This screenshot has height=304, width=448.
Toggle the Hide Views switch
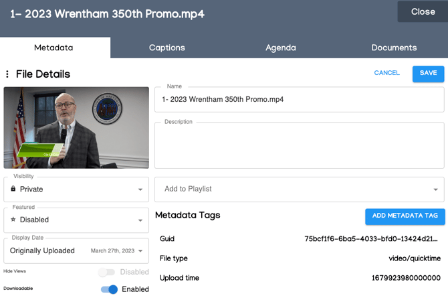pos(106,272)
